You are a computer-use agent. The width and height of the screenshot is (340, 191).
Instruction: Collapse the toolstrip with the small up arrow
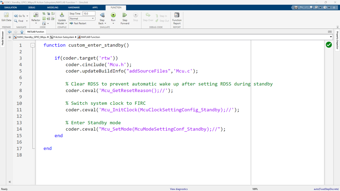tap(337, 27)
